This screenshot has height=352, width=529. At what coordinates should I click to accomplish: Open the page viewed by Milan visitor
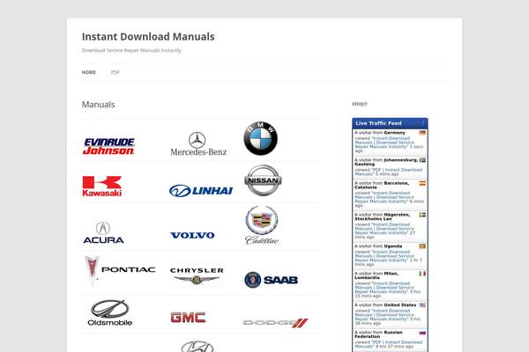coord(385,288)
